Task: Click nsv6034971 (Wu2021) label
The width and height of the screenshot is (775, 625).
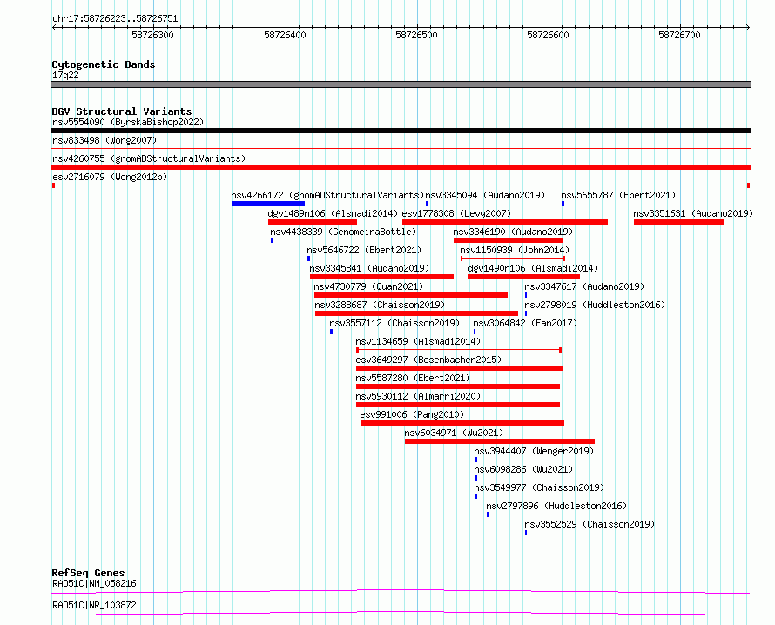Action: click(x=453, y=433)
